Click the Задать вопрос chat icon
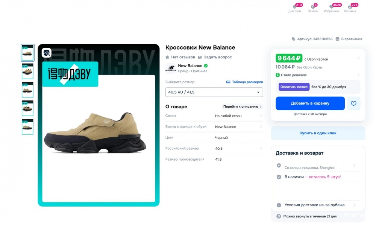The width and height of the screenshot is (376, 228). click(x=200, y=57)
